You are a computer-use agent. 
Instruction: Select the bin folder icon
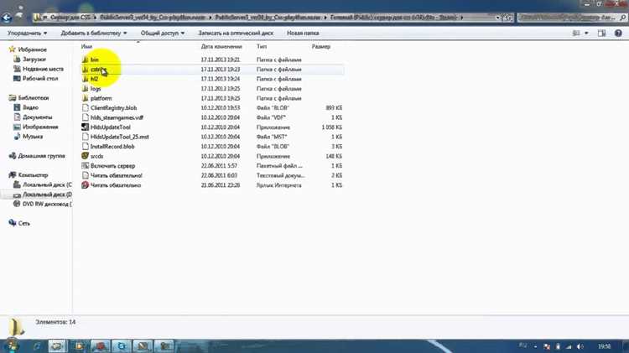pyautogui.click(x=85, y=60)
